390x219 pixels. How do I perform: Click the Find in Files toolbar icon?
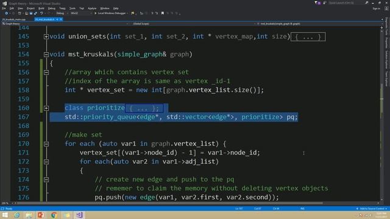(x=133, y=13)
